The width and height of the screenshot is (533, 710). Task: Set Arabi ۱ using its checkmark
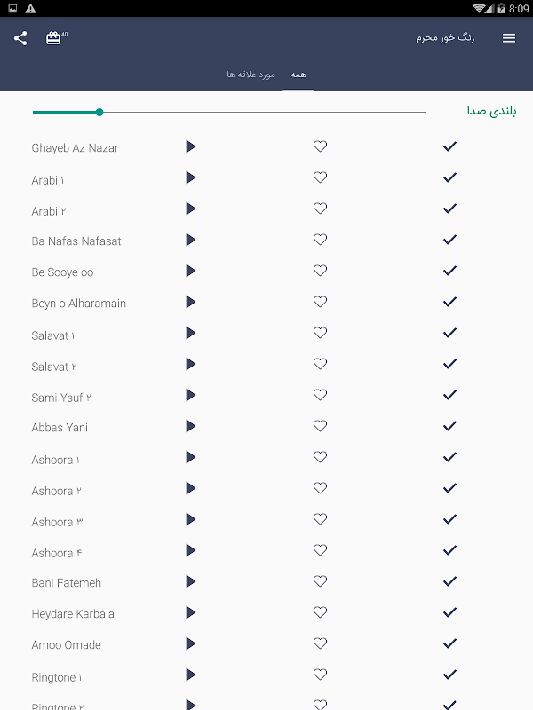[449, 177]
